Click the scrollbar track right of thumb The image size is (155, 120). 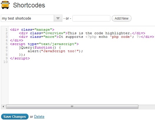pyautogui.click(x=146, y=107)
